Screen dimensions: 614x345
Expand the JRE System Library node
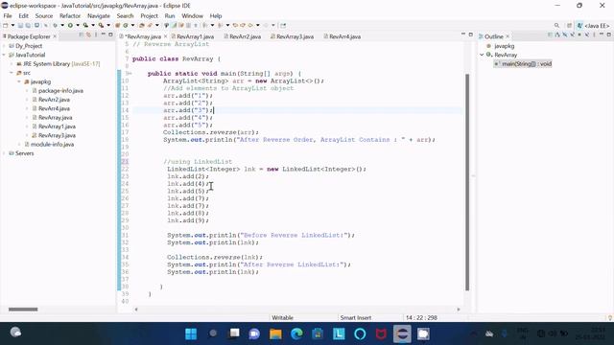12,64
